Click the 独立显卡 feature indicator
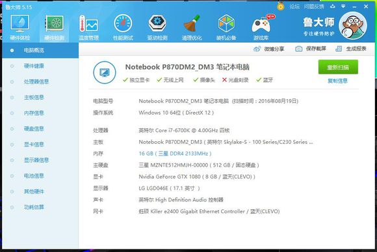 pyautogui.click(x=136, y=80)
